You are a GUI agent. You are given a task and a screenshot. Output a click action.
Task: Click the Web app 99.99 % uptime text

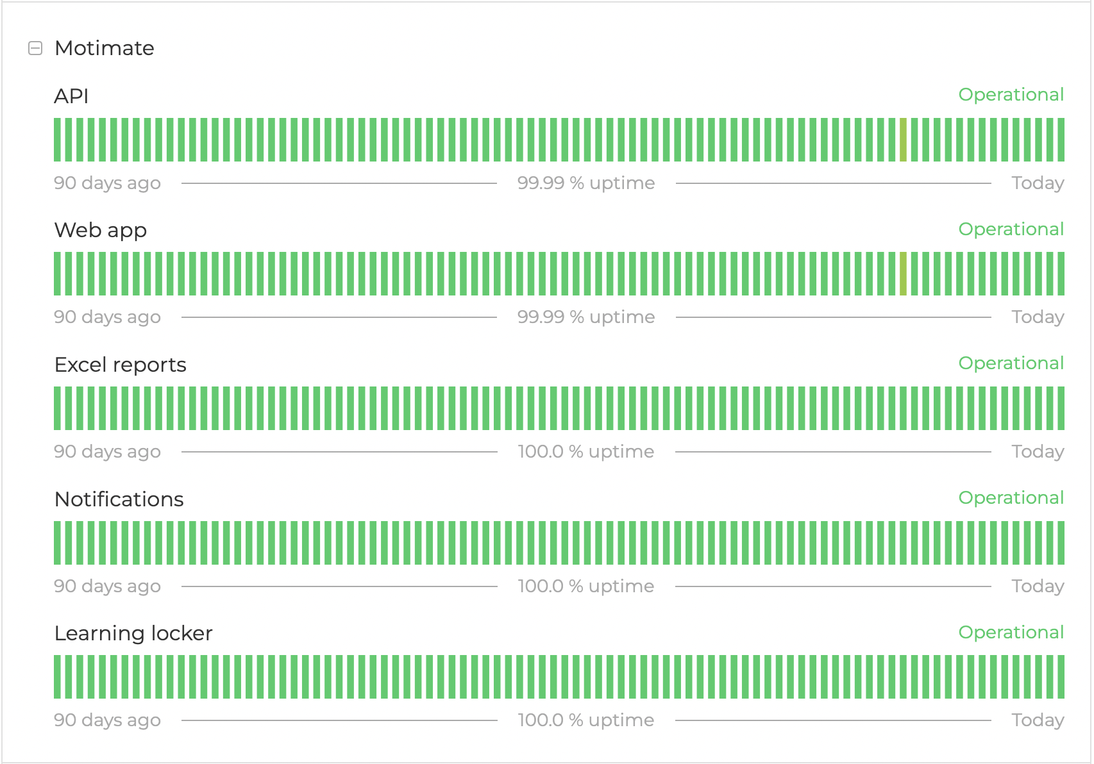click(x=586, y=317)
